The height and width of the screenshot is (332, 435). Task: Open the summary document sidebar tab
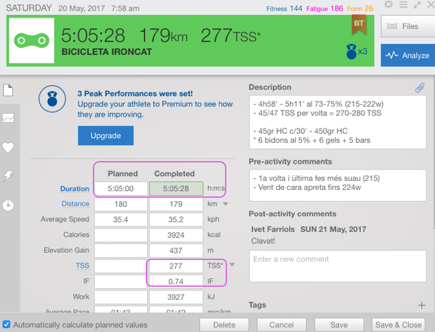tap(8, 90)
